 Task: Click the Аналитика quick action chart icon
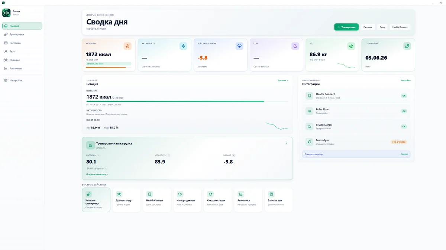pyautogui.click(x=241, y=194)
